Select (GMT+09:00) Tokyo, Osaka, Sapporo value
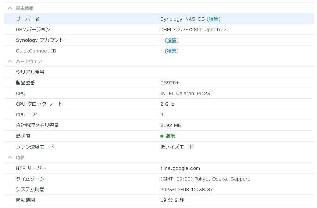This screenshot has height=208, width=317. click(205, 179)
